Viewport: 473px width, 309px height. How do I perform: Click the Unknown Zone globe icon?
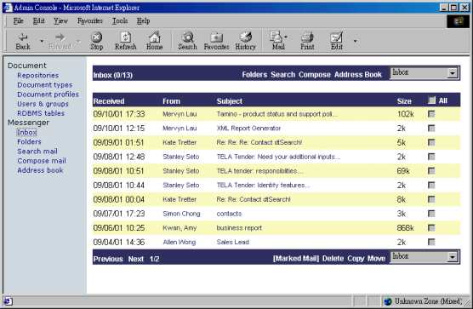click(x=388, y=300)
